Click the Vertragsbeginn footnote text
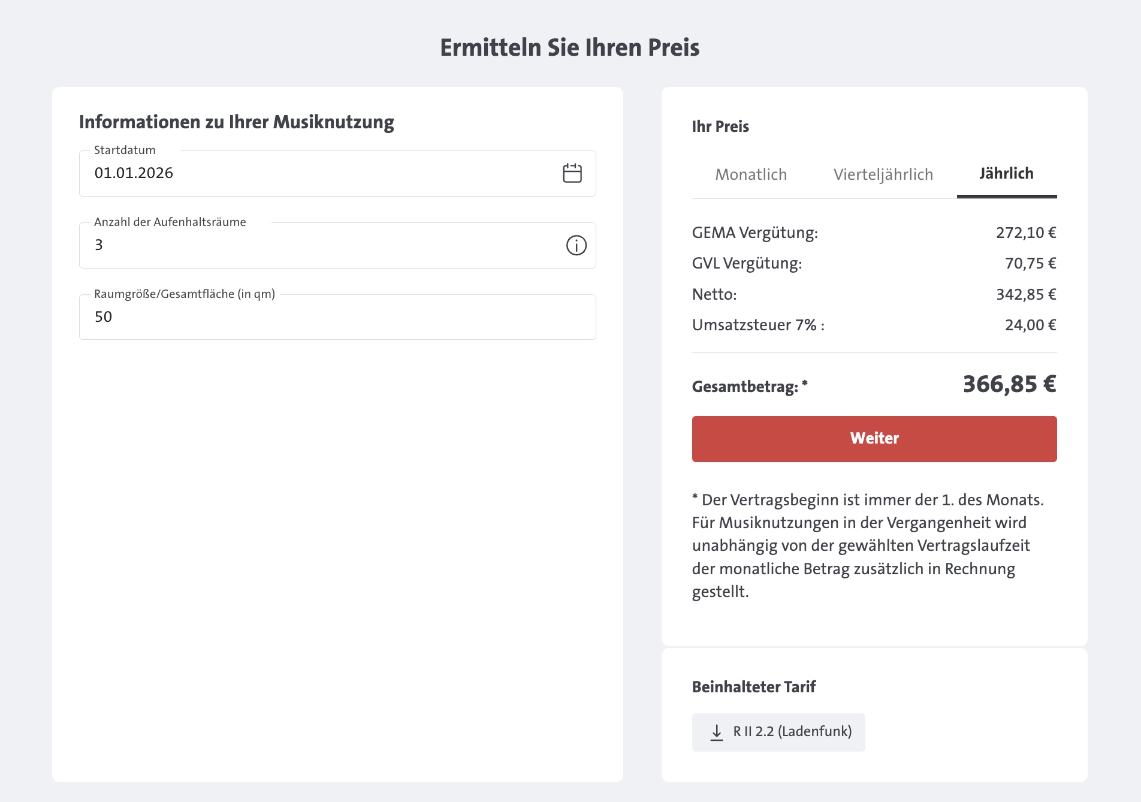Screen dimensions: 1141x802 click(868, 545)
